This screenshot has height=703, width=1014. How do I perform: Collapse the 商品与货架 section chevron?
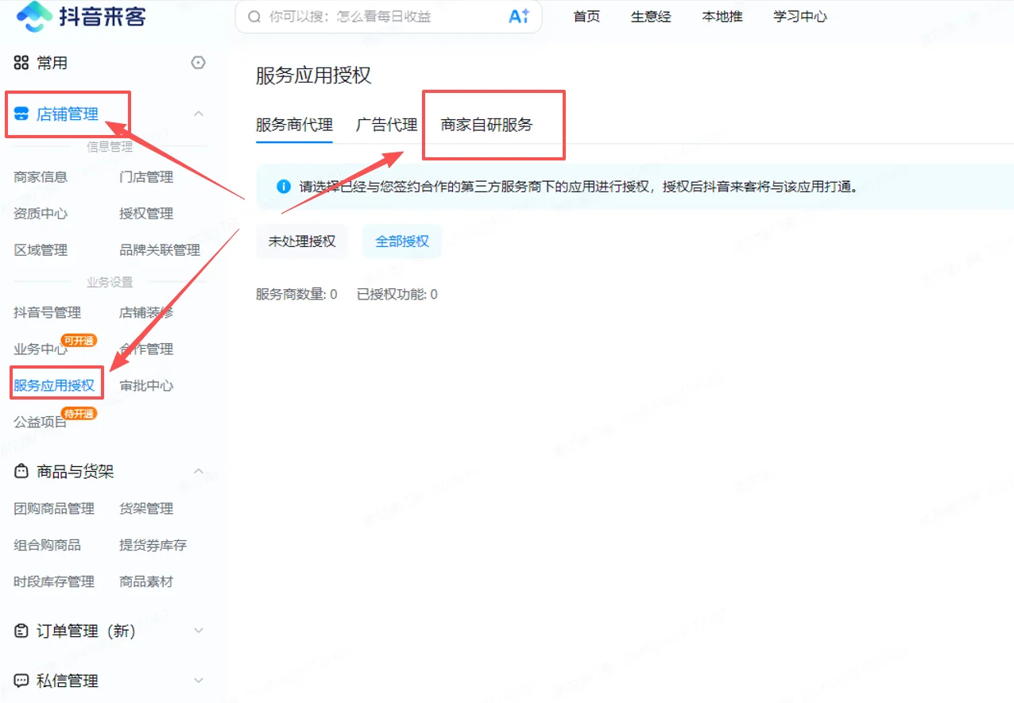point(199,472)
